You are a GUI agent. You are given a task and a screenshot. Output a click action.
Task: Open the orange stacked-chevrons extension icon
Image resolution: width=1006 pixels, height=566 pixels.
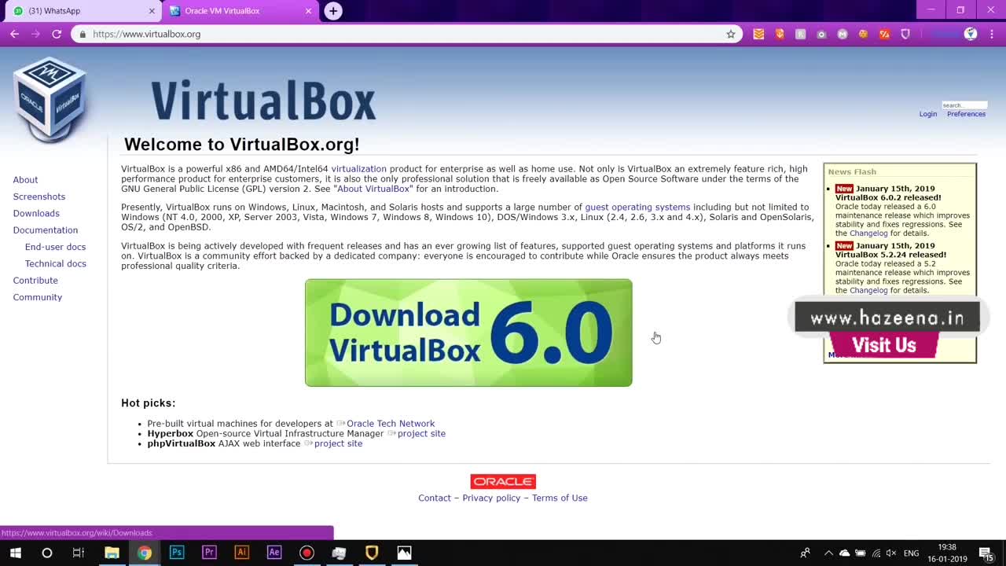pyautogui.click(x=758, y=34)
